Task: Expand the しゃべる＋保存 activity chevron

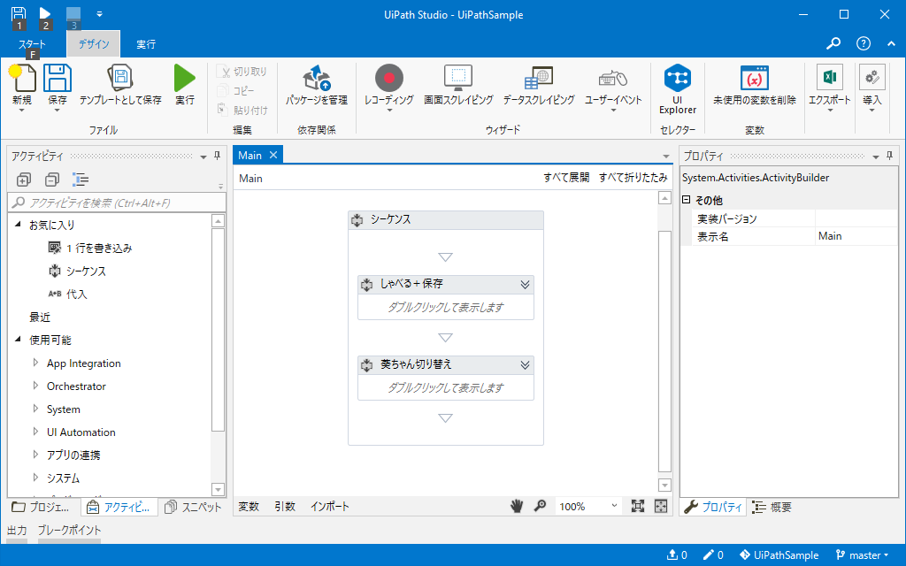Action: [525, 284]
